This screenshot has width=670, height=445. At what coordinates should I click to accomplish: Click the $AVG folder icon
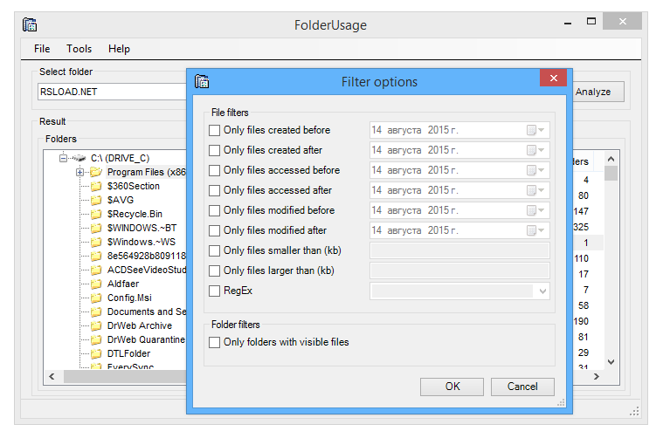click(x=96, y=200)
